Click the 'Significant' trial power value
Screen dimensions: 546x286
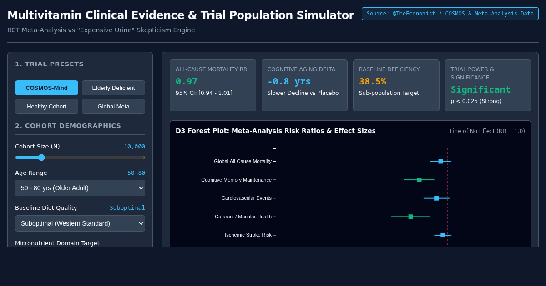481,89
